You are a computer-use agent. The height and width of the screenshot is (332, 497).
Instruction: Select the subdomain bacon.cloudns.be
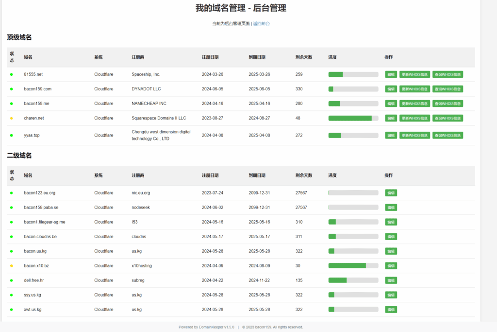pyautogui.click(x=40, y=236)
